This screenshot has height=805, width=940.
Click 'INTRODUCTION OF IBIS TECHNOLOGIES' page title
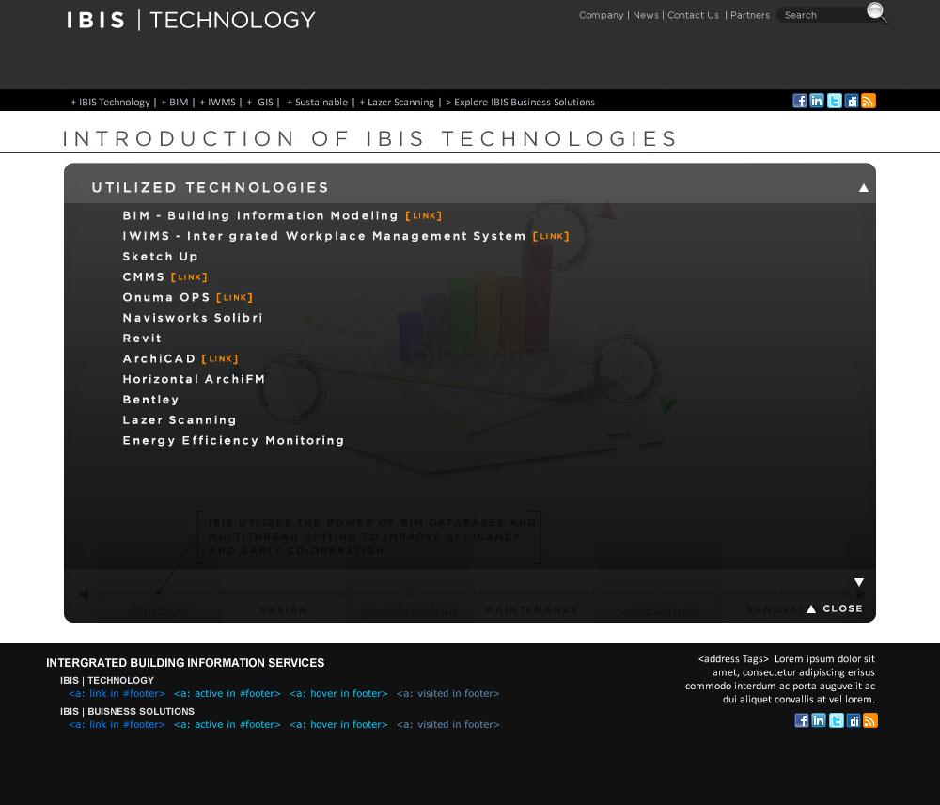[369, 138]
